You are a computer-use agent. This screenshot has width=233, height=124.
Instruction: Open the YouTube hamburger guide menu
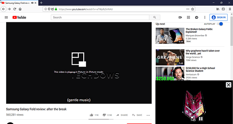tap(6, 18)
